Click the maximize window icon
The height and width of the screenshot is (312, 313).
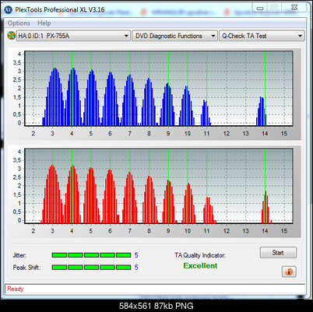[x=274, y=8]
